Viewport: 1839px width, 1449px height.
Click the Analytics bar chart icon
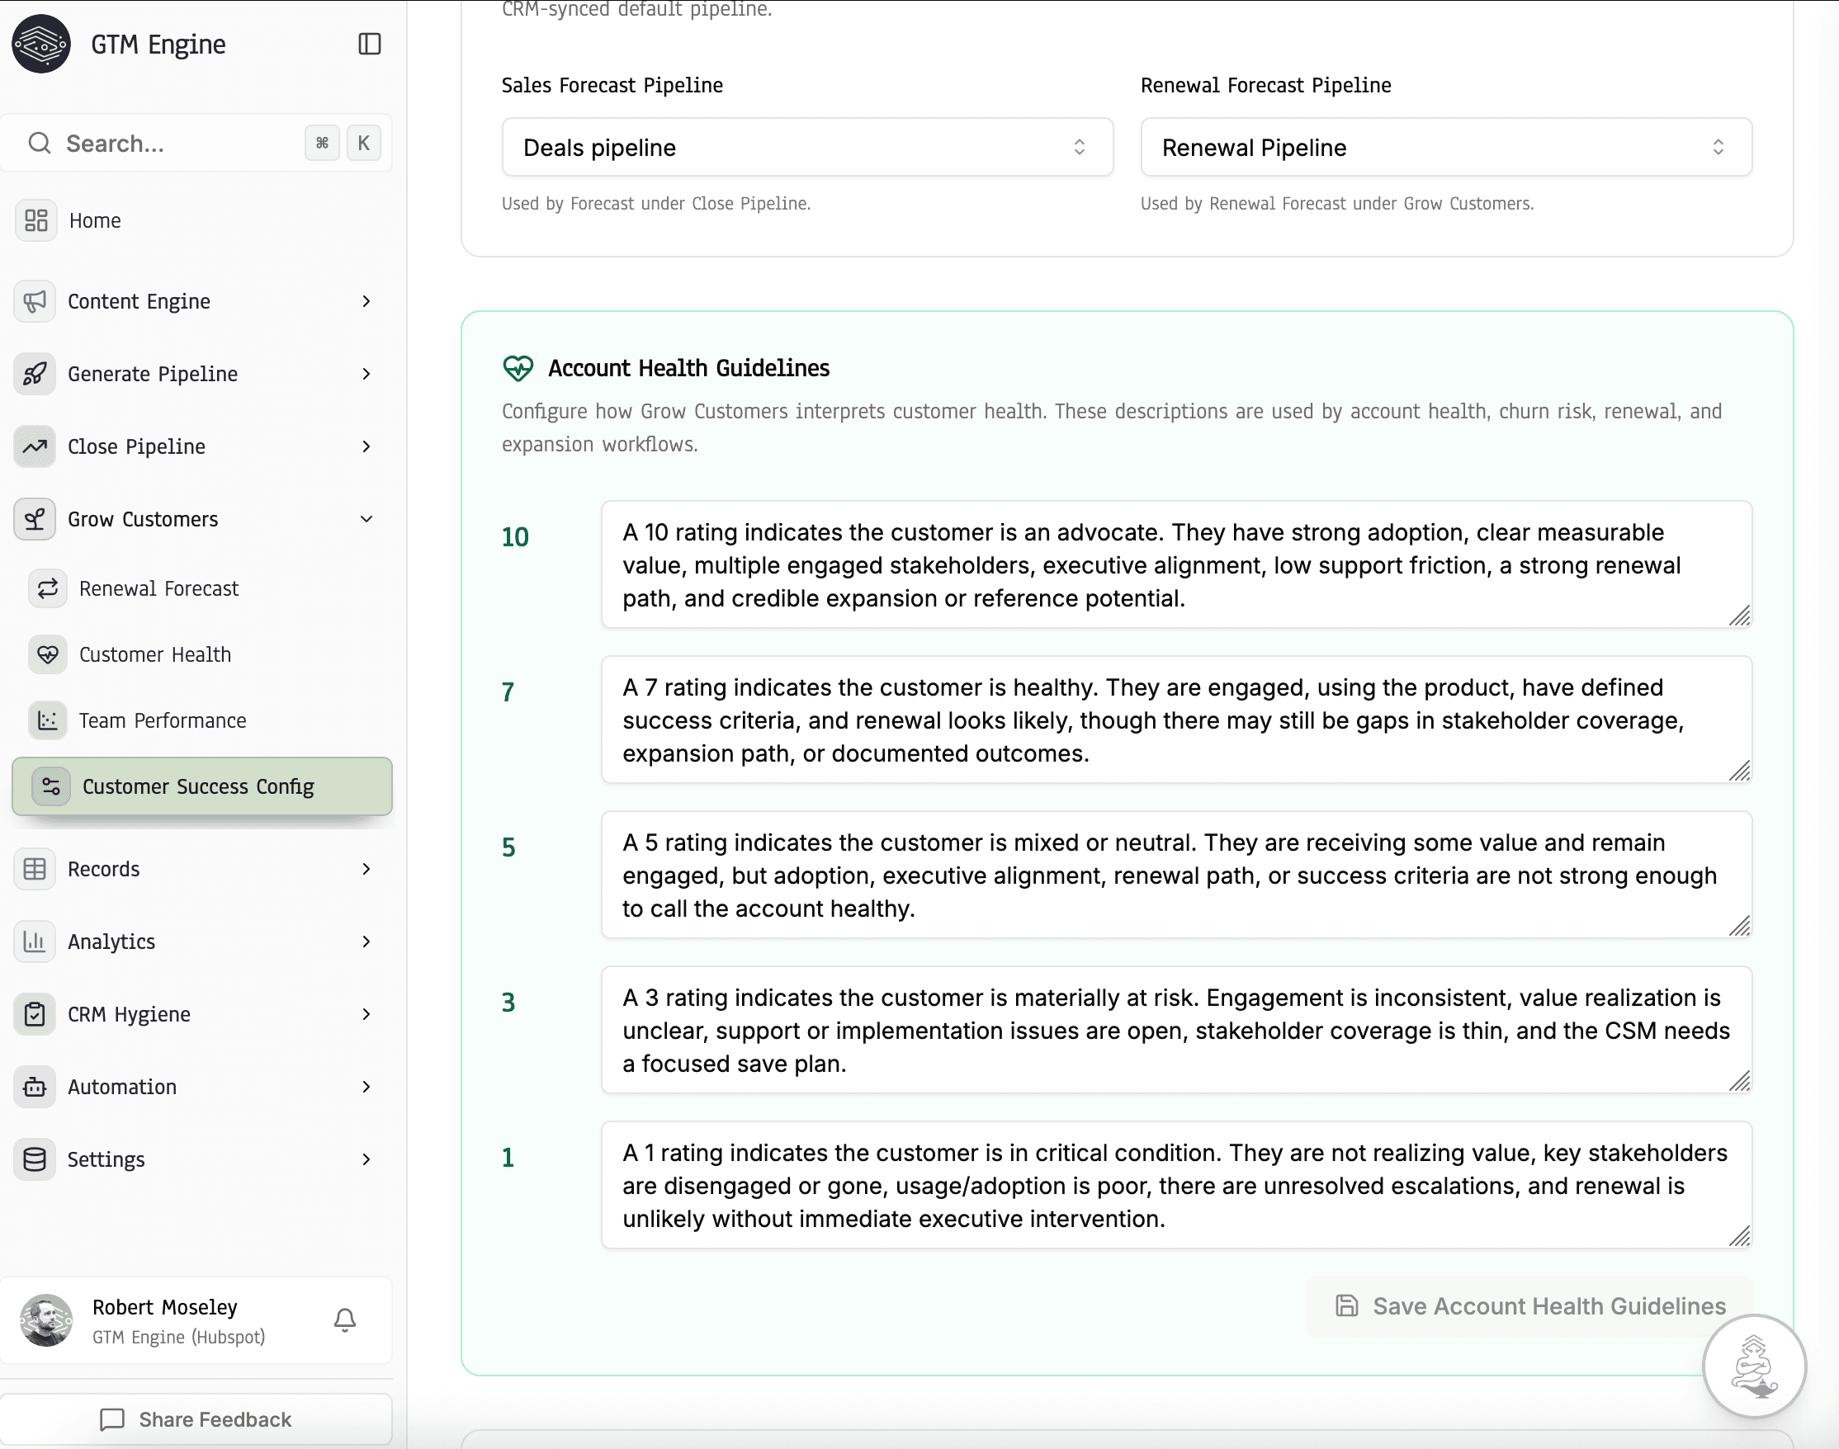tap(35, 942)
